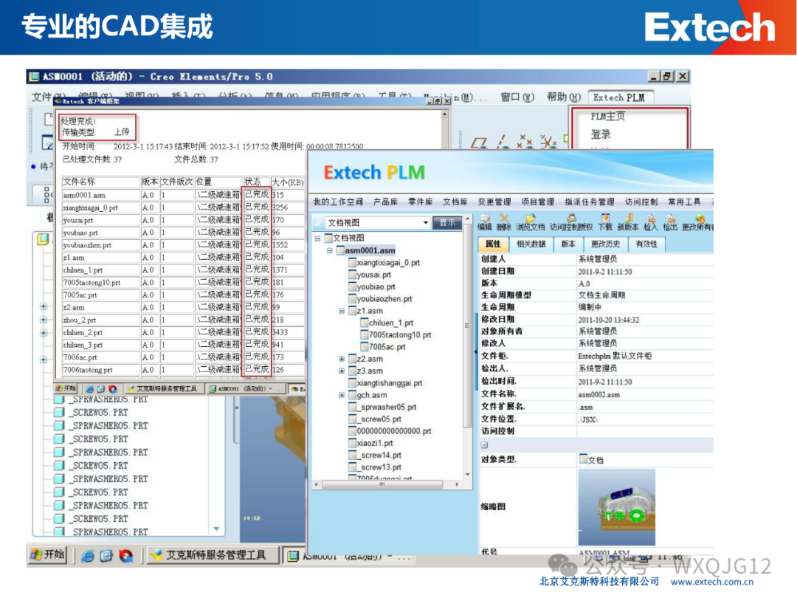Click the 文件位置 value .\JSX\

click(587, 419)
